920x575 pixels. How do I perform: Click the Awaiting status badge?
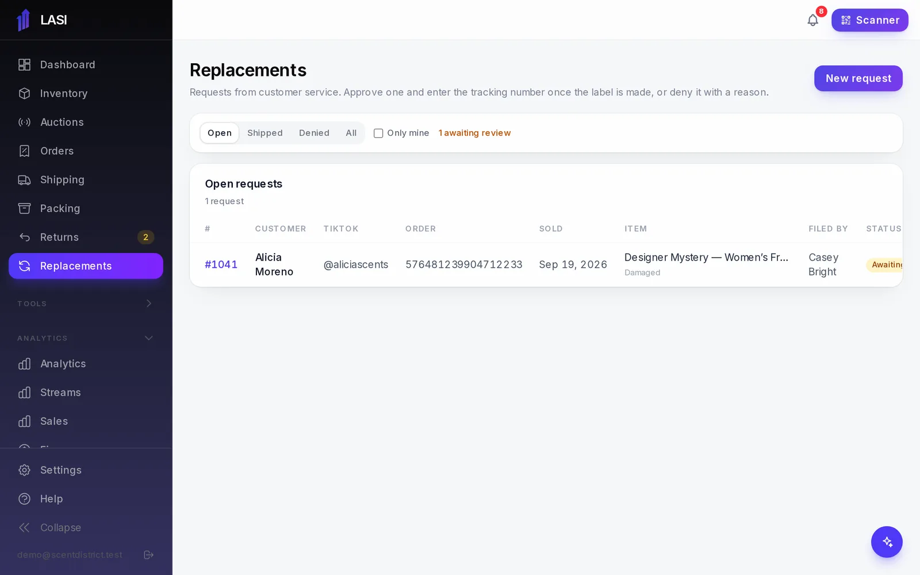885,264
